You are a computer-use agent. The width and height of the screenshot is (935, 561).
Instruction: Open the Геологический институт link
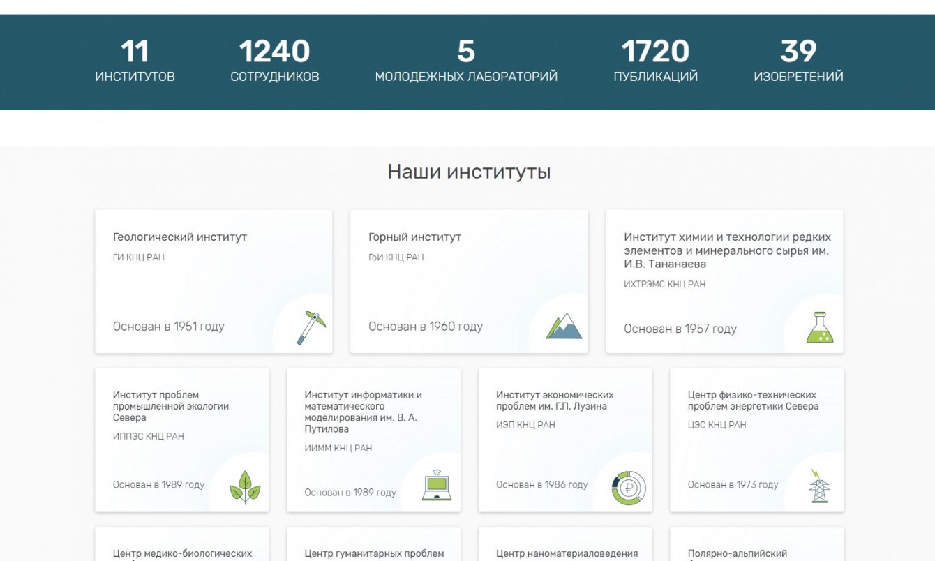click(x=180, y=237)
